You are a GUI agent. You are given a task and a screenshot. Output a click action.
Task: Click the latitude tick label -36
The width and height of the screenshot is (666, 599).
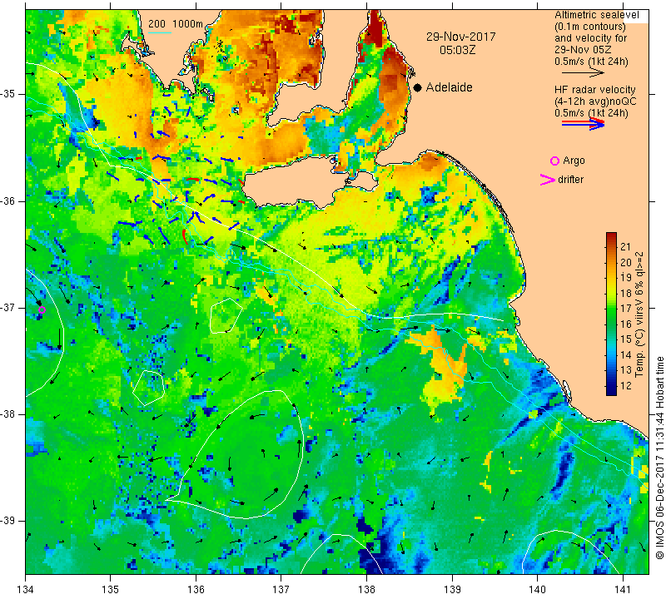pyautogui.click(x=8, y=200)
